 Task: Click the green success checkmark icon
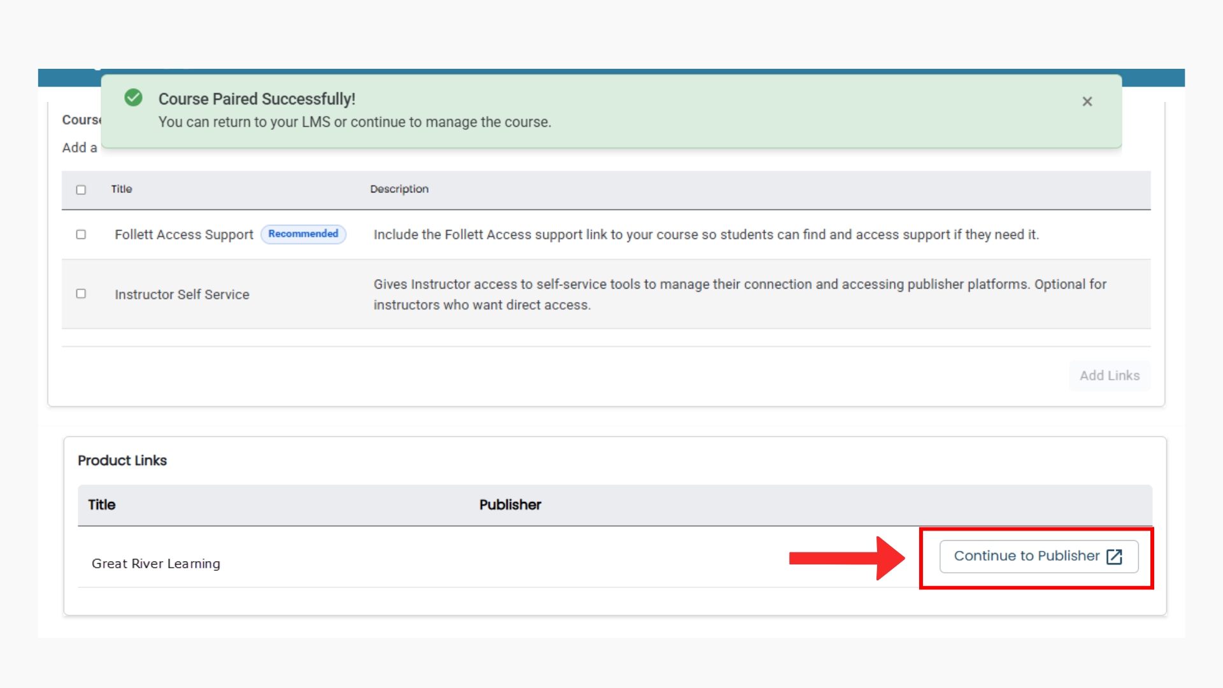(133, 97)
